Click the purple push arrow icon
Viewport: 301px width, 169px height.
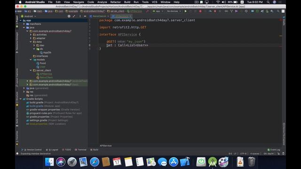coord(236,11)
